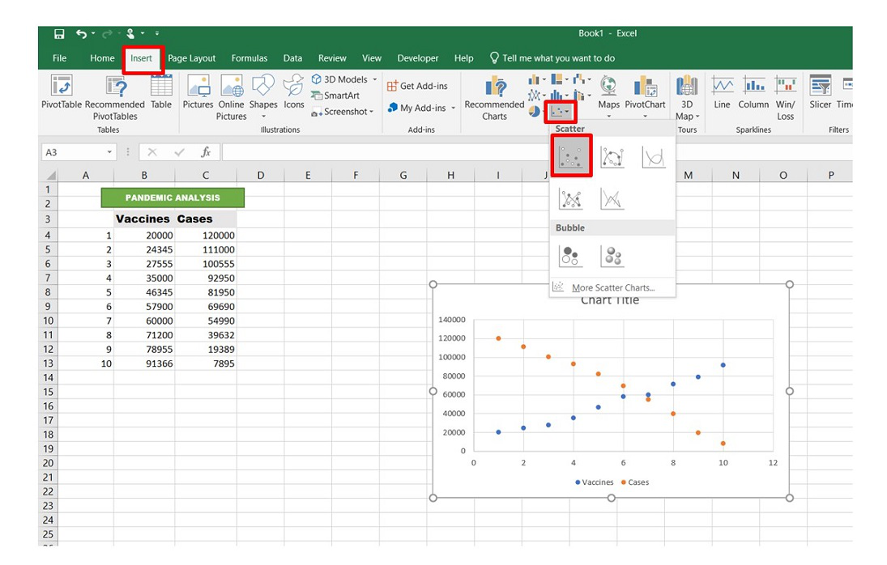Open the Scatter chart dropdown in ribbon
Viewport: 887px width, 565px height.
point(560,111)
